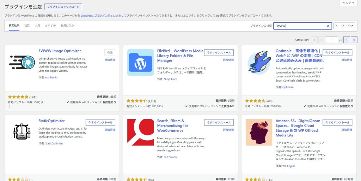Open the StaticOptimizer title link
Image resolution: width=361 pixels, height=181 pixels.
51,121
